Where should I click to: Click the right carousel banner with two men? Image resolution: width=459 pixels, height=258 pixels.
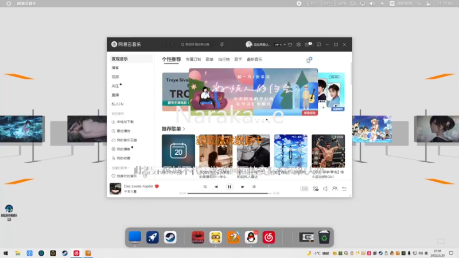[332, 92]
